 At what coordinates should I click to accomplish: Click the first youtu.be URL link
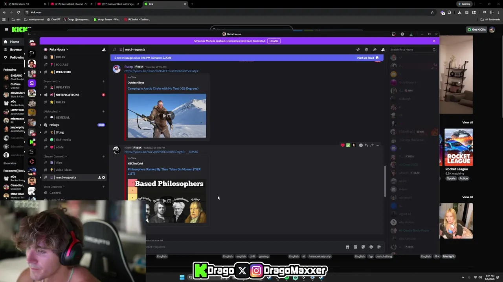[161, 71]
